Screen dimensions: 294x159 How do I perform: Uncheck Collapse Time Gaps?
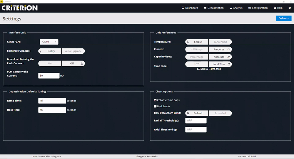click(x=155, y=100)
